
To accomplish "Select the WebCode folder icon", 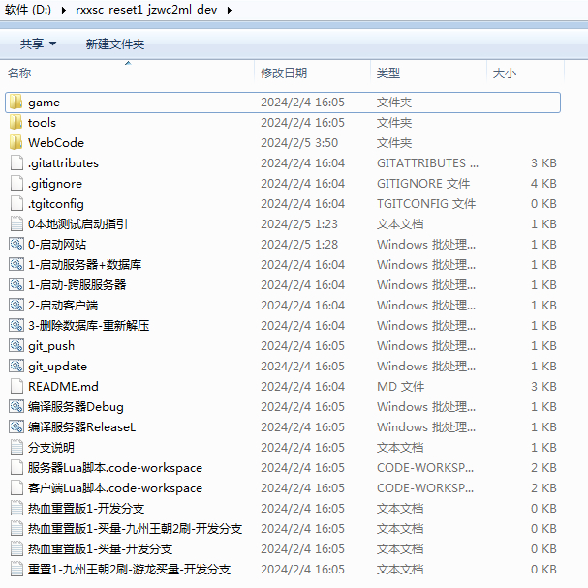I will [x=16, y=142].
